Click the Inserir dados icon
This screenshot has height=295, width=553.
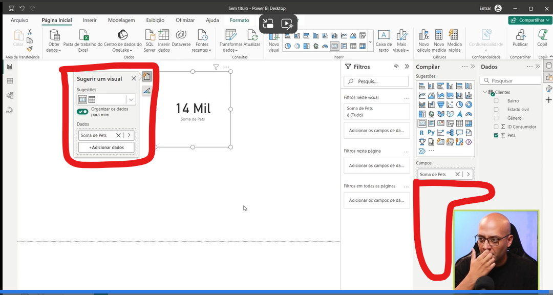164,35
